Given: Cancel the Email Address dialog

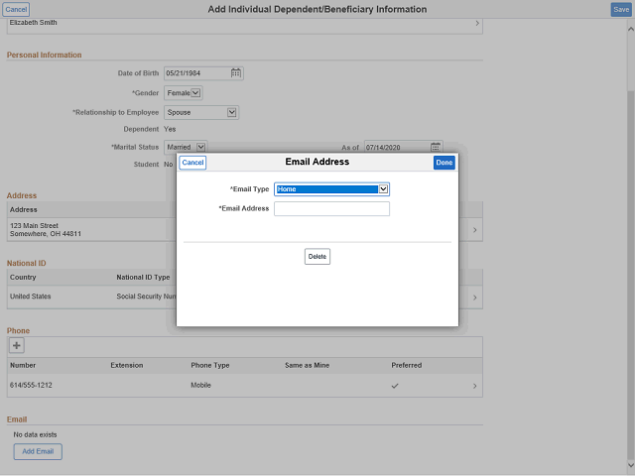Looking at the screenshot, I should pyautogui.click(x=192, y=163).
